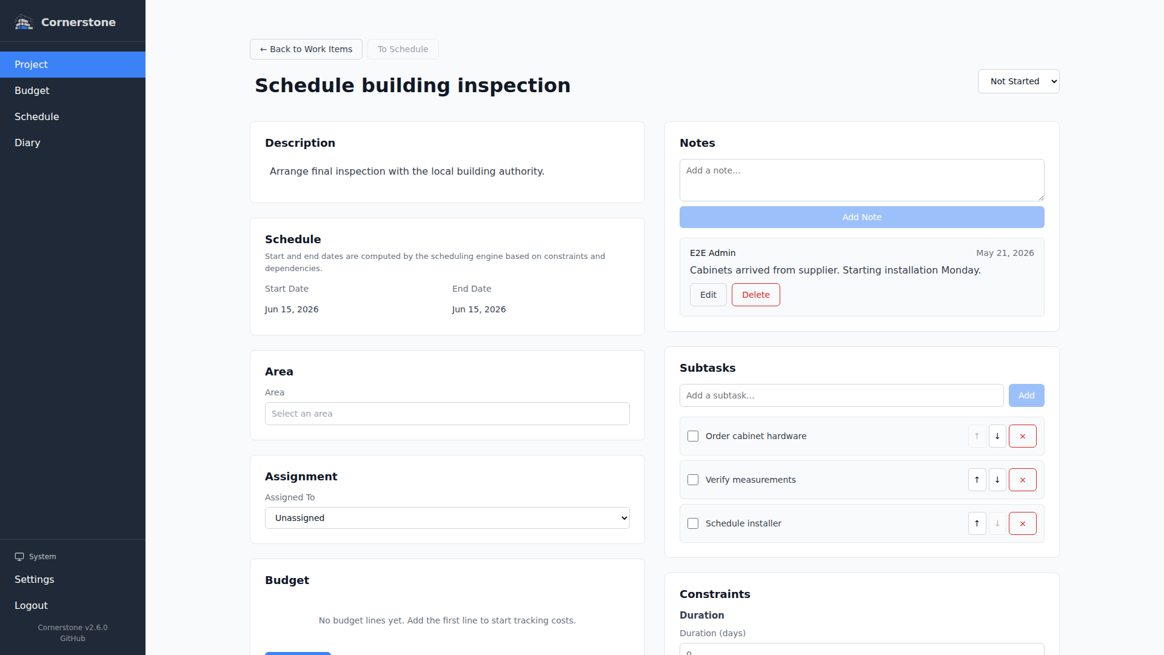Move 'Schedule installer' subtask up
Viewport: 1164px width, 655px height.
[977, 523]
